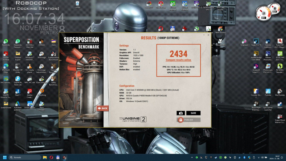The height and width of the screenshot is (161, 286).
Task: Launch Counter-Strike 2 shortcut
Action: [x=256, y=93]
